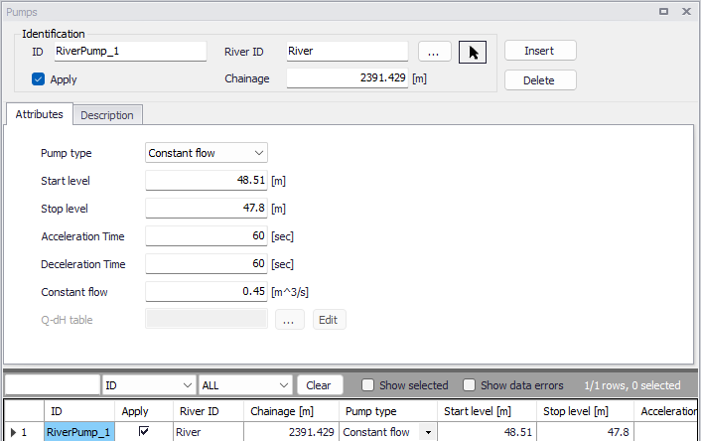Screen dimensions: 701x441
Task: Click the filter search text box
Action: coord(53,385)
